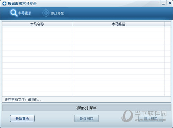The image size is (173, 128).
Task: Open the 游戏修复 tab label
Action: (x=57, y=13)
